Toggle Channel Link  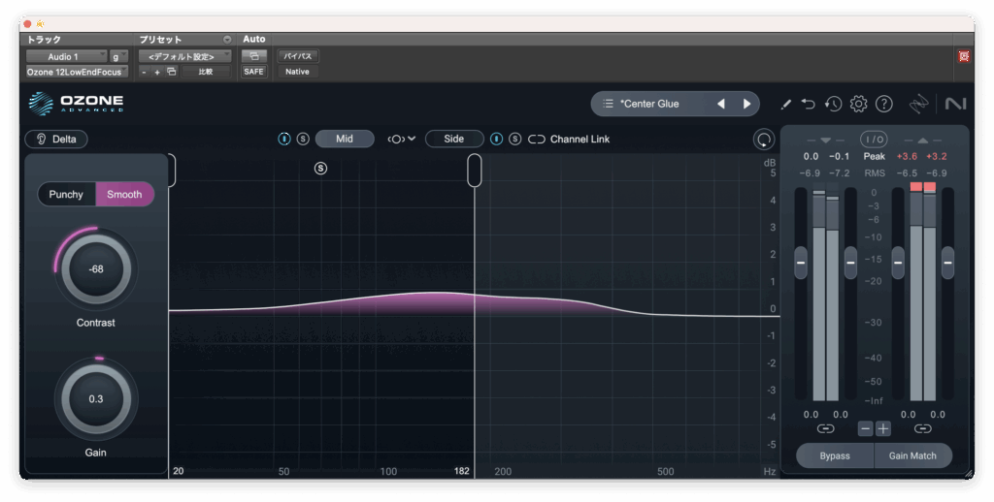pos(570,139)
